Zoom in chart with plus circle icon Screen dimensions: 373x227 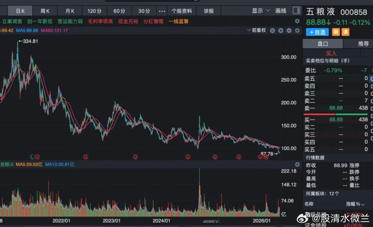pos(281,30)
